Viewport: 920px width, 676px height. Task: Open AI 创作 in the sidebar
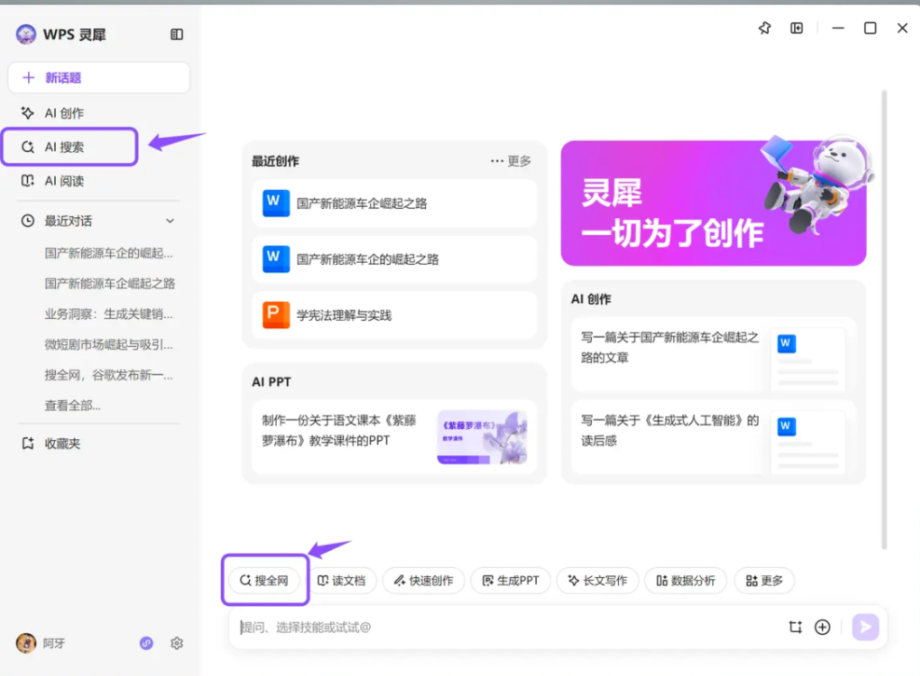click(x=64, y=113)
